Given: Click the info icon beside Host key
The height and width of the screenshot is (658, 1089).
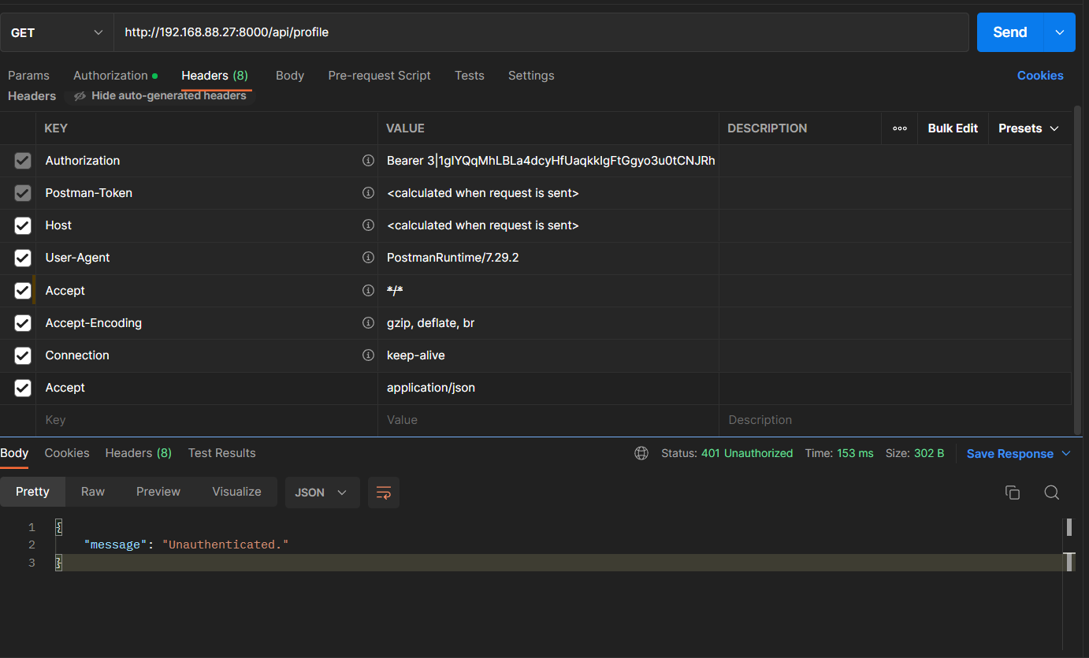Looking at the screenshot, I should [x=368, y=225].
